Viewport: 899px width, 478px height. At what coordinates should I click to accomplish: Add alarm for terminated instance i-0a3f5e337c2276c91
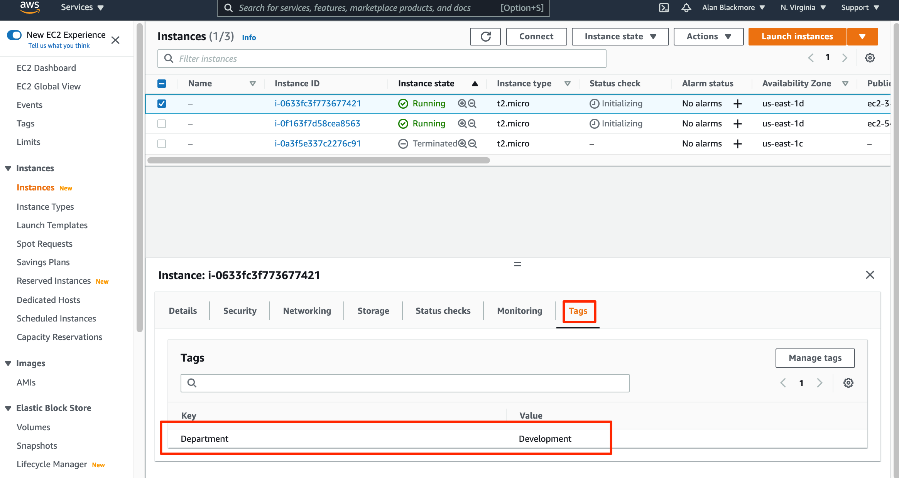pyautogui.click(x=737, y=144)
